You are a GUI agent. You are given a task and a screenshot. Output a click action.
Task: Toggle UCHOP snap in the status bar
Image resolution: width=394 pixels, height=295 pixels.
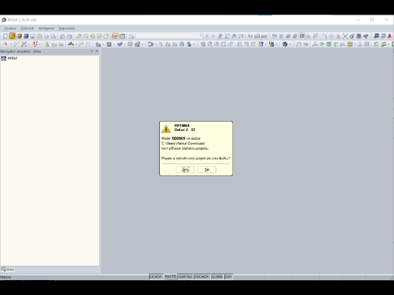156,277
